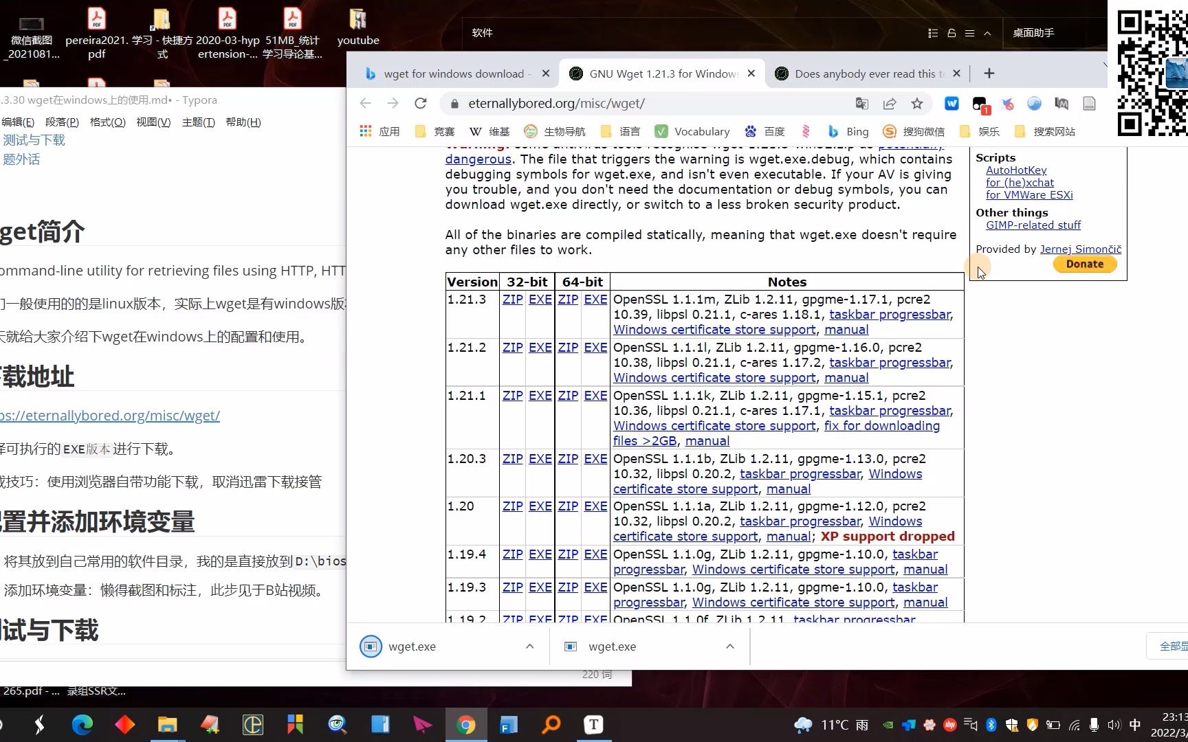The height and width of the screenshot is (742, 1188).
Task: Expand the wget.exe download item menu
Action: coord(529,647)
